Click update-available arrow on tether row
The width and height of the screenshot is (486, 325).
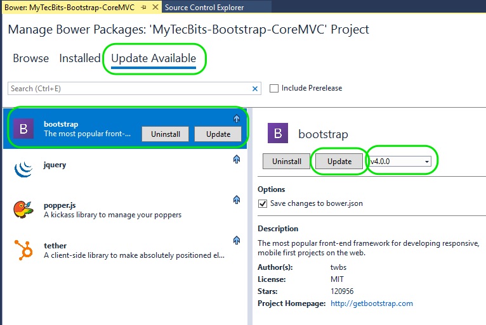click(x=237, y=240)
